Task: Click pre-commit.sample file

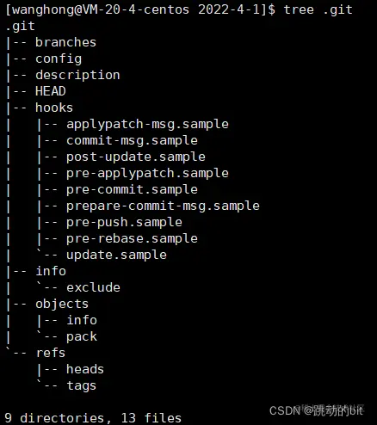Action: click(x=132, y=190)
